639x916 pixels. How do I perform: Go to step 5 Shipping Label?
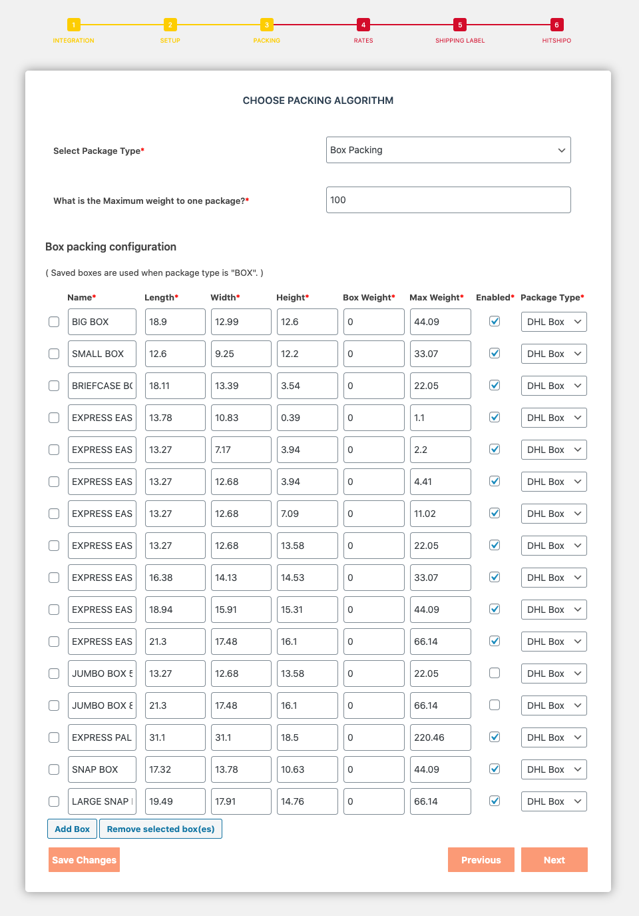tap(460, 25)
